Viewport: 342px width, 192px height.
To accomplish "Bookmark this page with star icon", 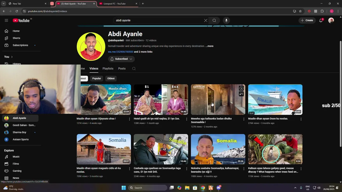I will (300, 11).
